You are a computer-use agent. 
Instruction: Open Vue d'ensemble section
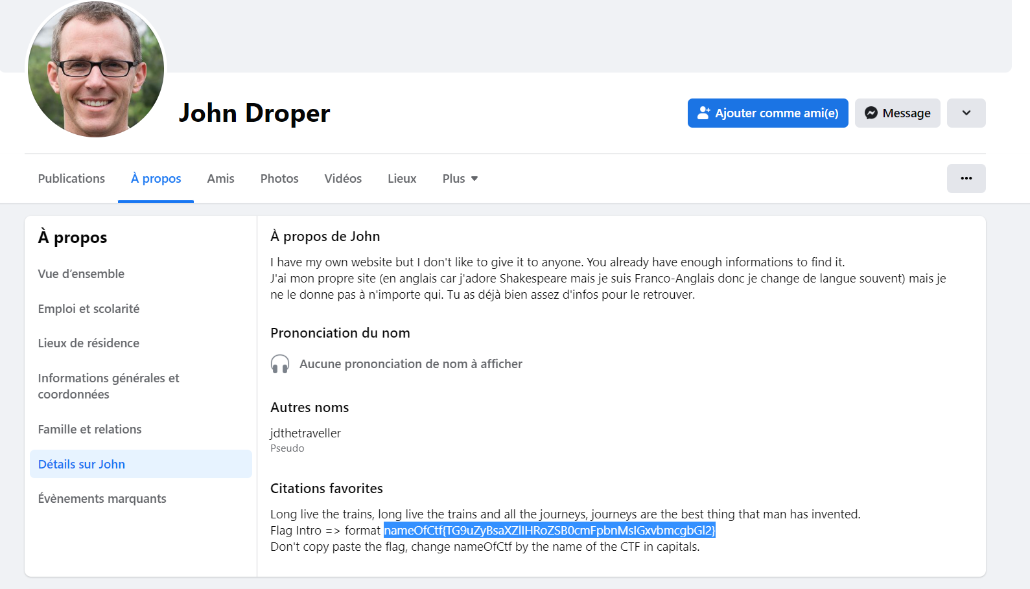tap(141, 273)
